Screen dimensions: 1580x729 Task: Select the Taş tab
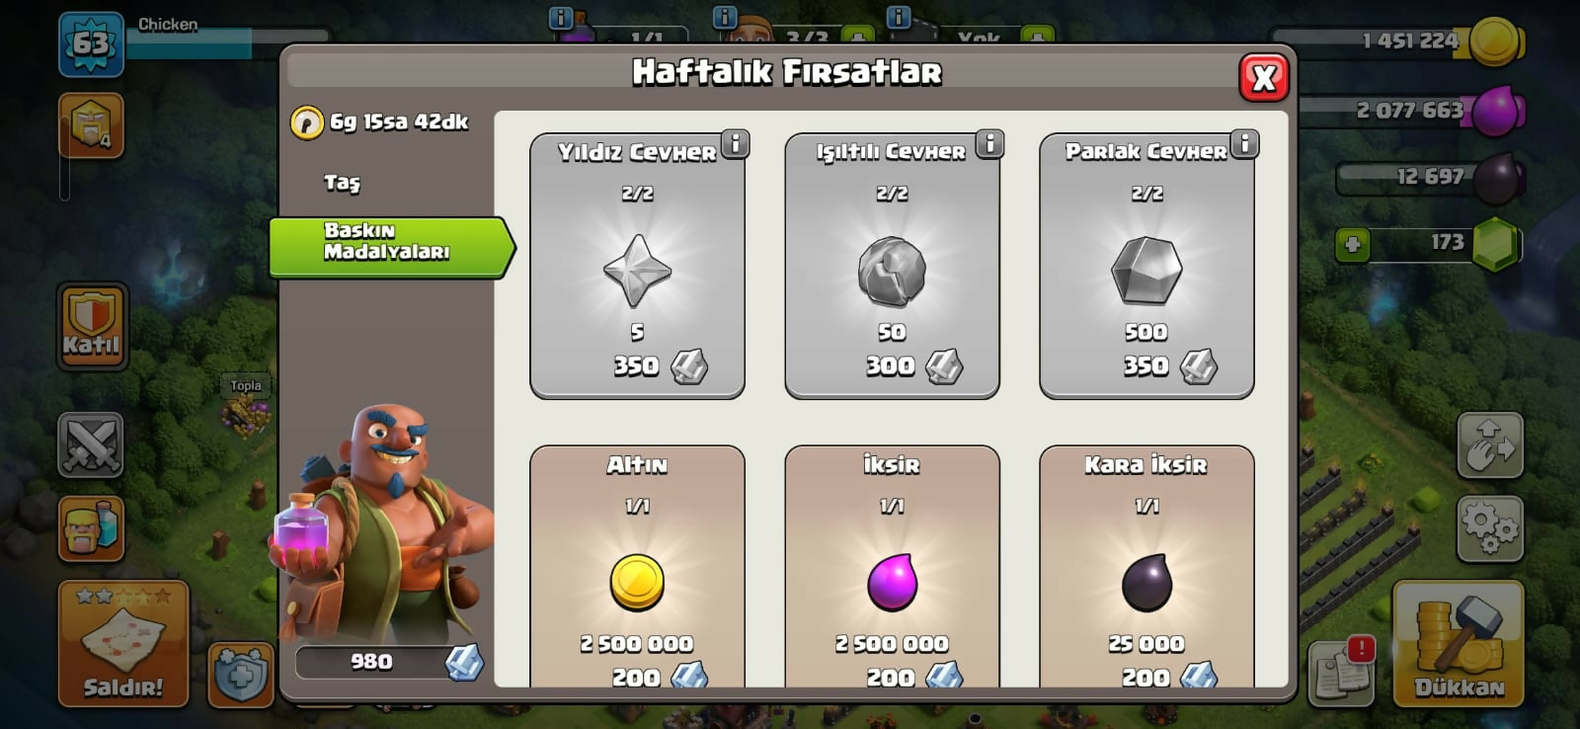(x=342, y=183)
